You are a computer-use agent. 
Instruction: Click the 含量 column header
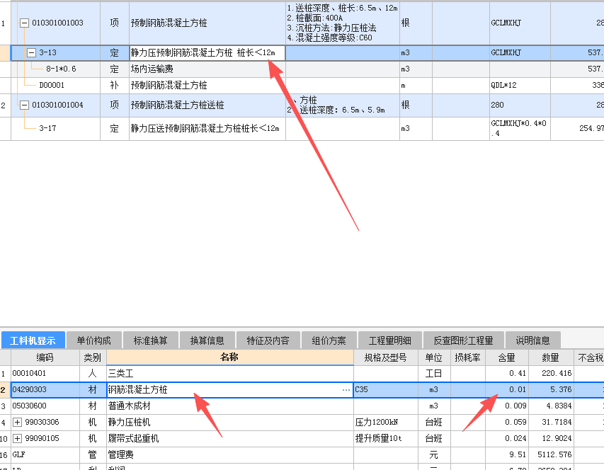[506, 357]
